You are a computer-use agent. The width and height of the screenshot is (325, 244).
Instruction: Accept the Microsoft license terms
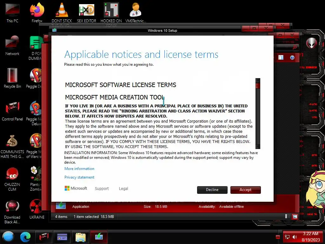pos(245,190)
